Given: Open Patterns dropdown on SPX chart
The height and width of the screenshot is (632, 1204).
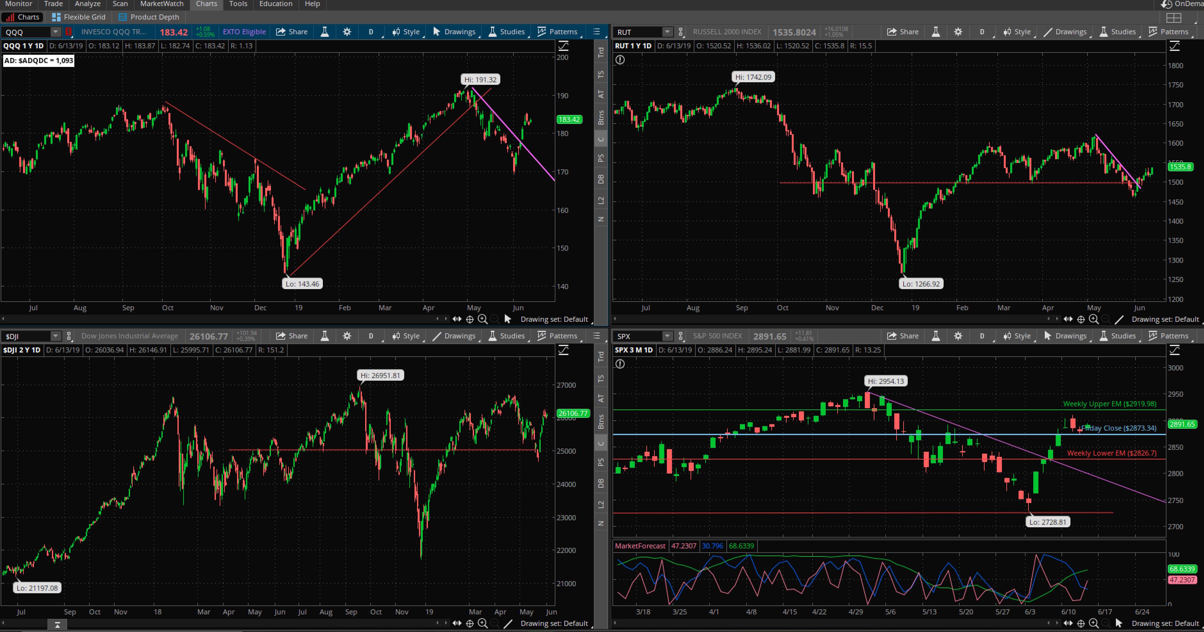Looking at the screenshot, I should [x=1168, y=336].
